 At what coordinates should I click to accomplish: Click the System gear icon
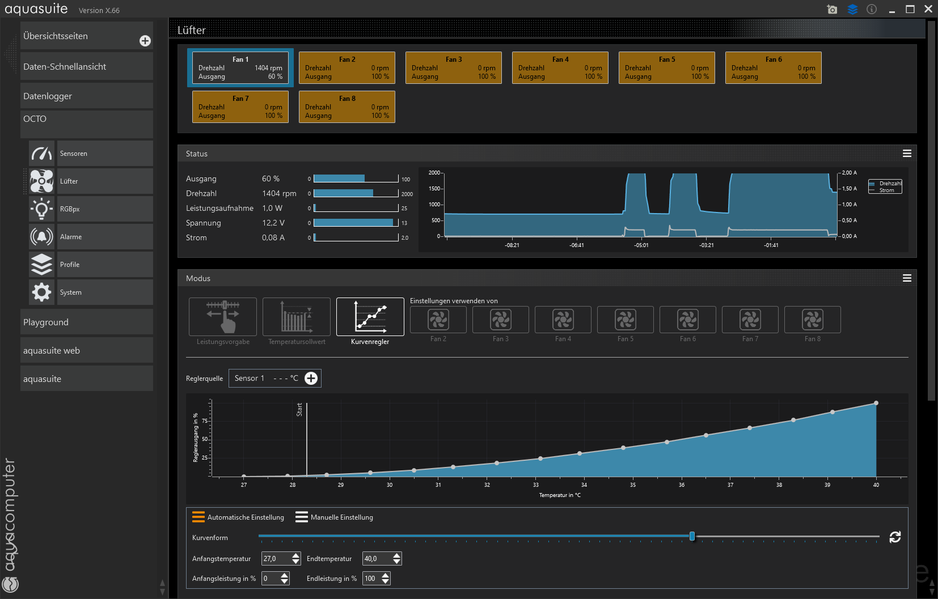pyautogui.click(x=42, y=292)
